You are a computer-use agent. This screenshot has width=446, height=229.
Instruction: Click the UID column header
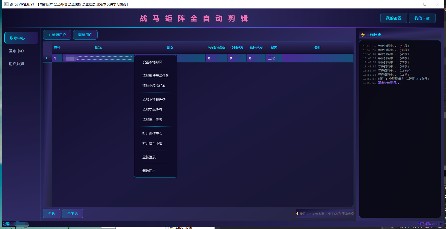[170, 48]
